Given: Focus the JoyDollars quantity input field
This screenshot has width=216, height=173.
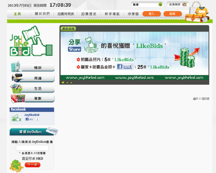Looking at the screenshot, I should pos(32,148).
